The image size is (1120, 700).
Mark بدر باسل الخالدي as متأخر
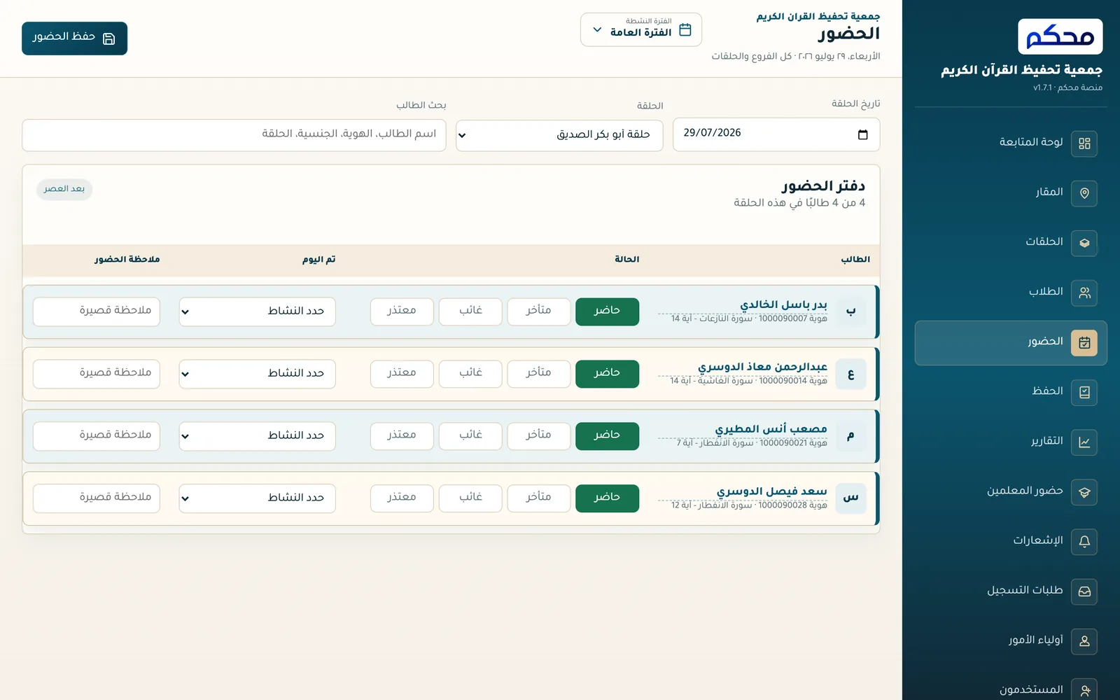[538, 311]
